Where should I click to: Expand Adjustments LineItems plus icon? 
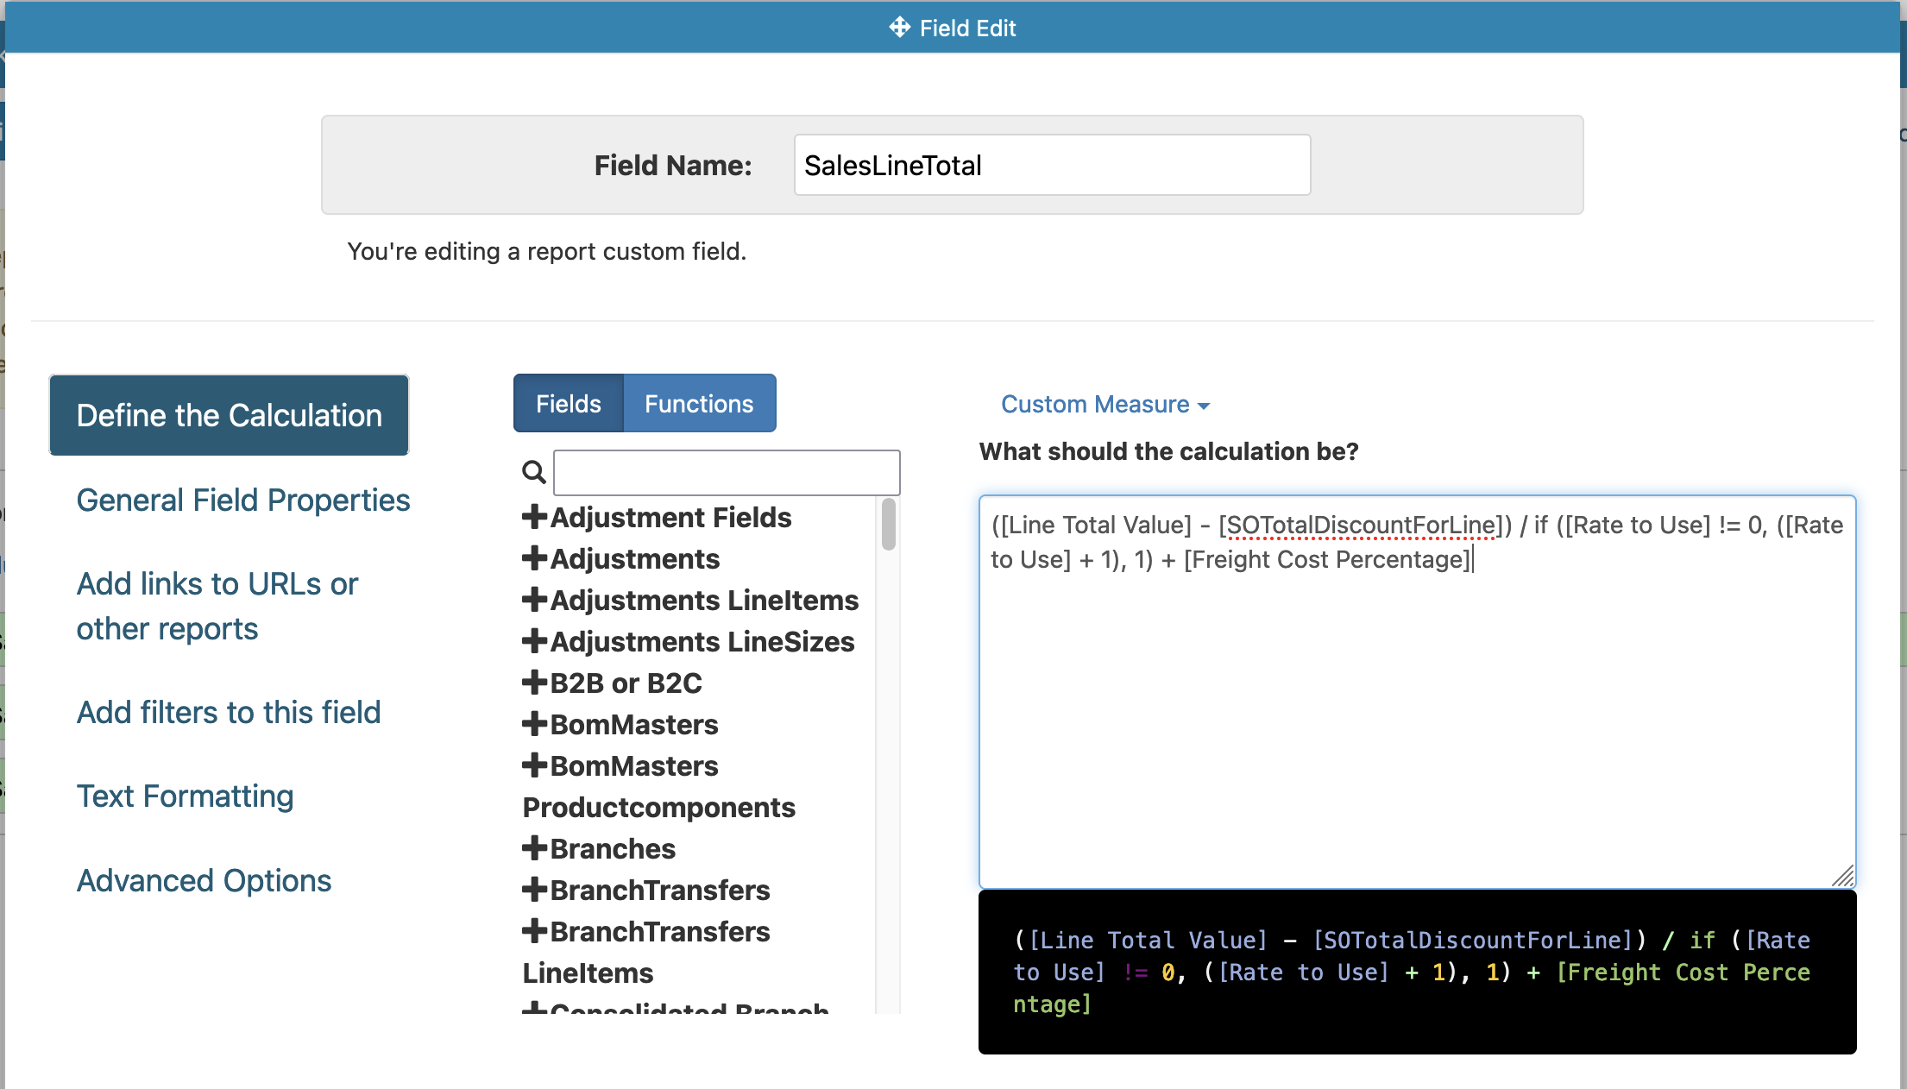point(535,600)
